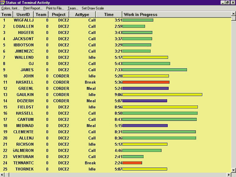Click HASKELL's red break progress bar

coord(146,82)
